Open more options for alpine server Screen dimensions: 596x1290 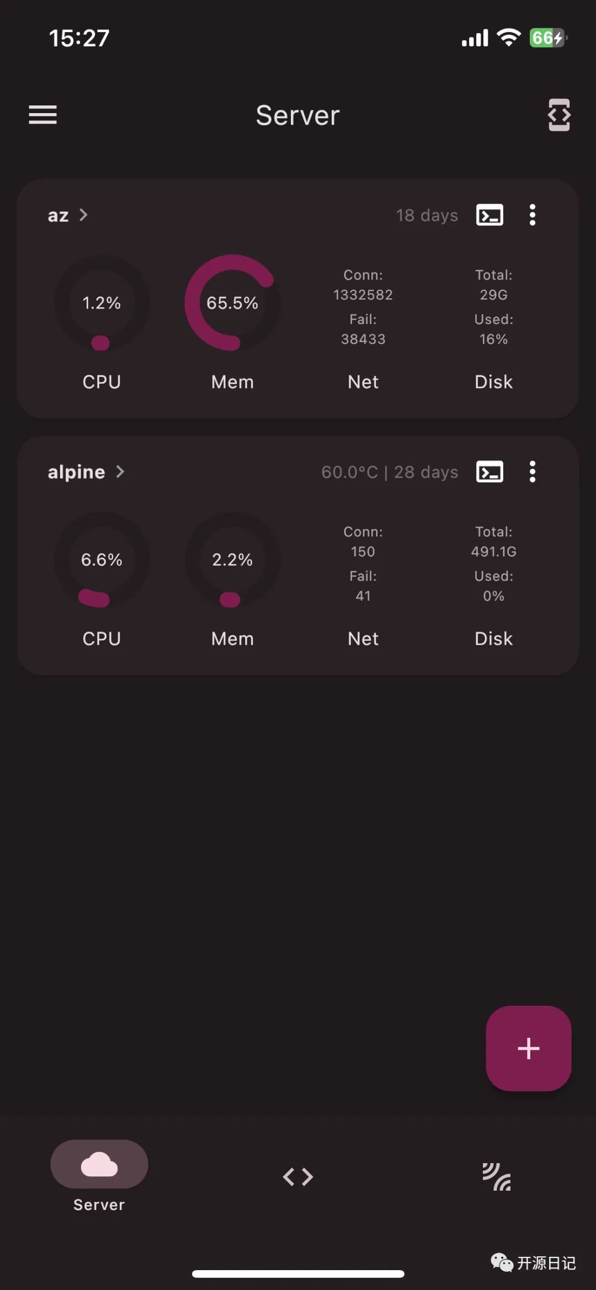pyautogui.click(x=533, y=471)
